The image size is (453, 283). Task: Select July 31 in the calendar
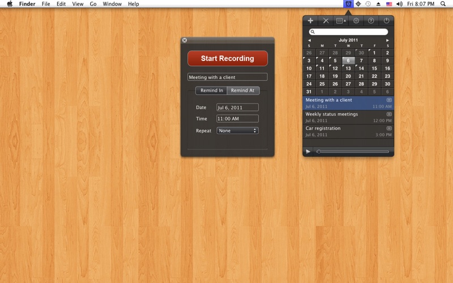pyautogui.click(x=309, y=92)
